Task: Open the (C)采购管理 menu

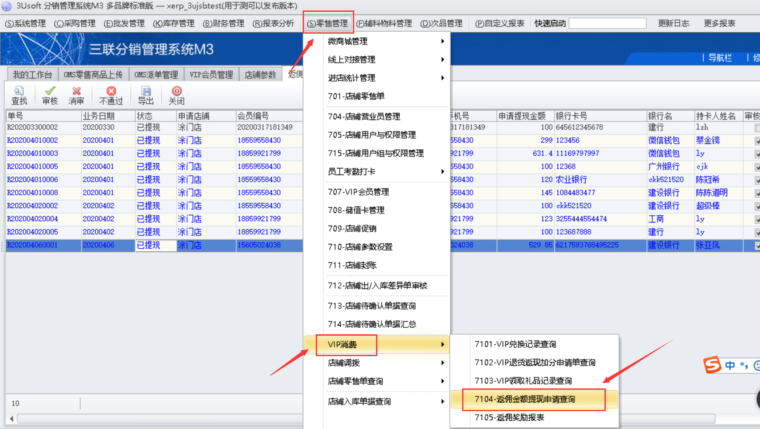Action: pyautogui.click(x=75, y=23)
